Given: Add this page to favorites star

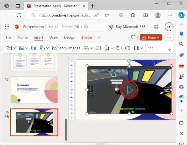Looking at the screenshot, I should [107, 15].
